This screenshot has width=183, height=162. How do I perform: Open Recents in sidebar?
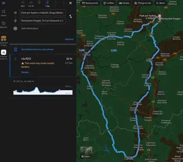click(x=4, y=25)
